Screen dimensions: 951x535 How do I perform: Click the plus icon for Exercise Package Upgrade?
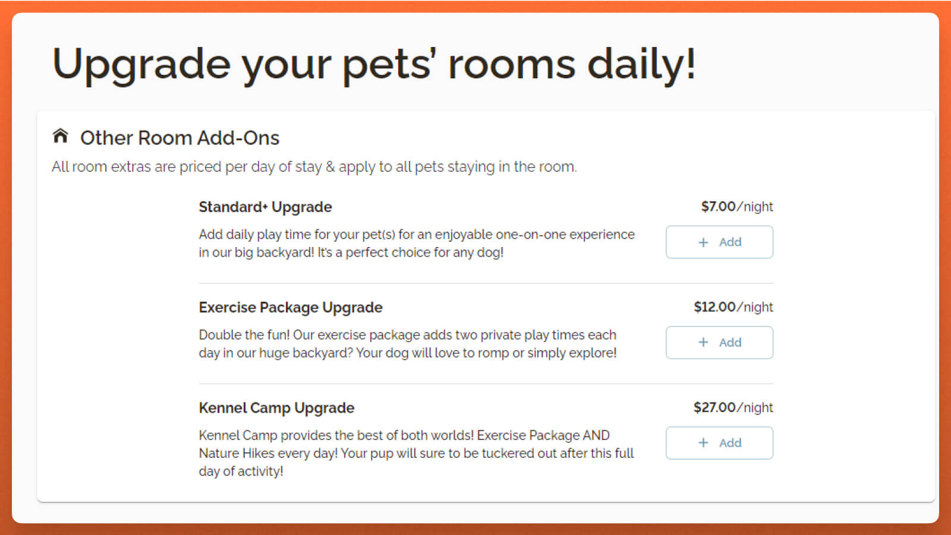(x=703, y=343)
